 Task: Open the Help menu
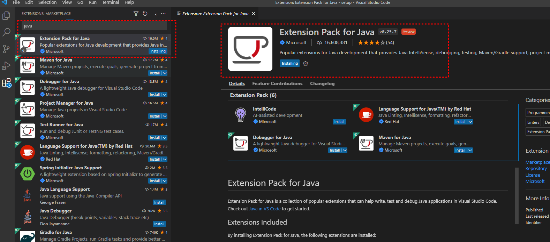coord(129,2)
